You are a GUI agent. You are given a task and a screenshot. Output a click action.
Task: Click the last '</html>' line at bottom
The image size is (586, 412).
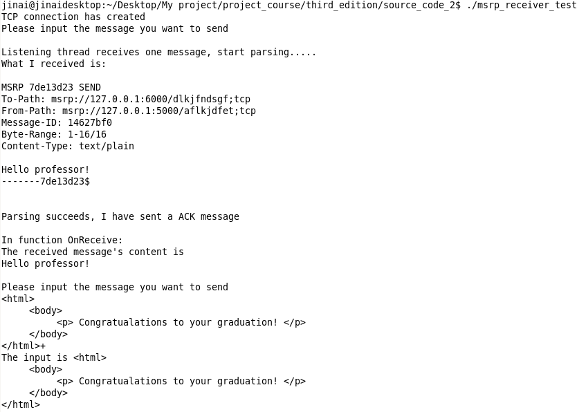point(21,405)
